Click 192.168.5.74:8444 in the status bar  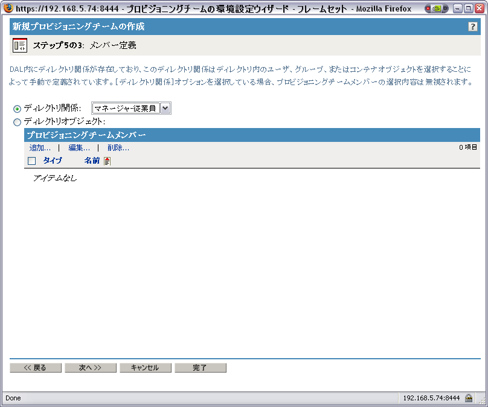[431, 398]
